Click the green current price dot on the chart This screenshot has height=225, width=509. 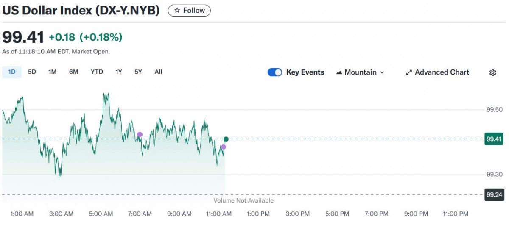(x=226, y=139)
